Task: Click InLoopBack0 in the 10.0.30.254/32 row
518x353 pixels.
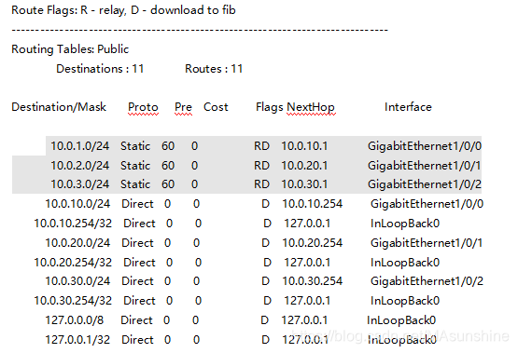Action: (x=405, y=301)
